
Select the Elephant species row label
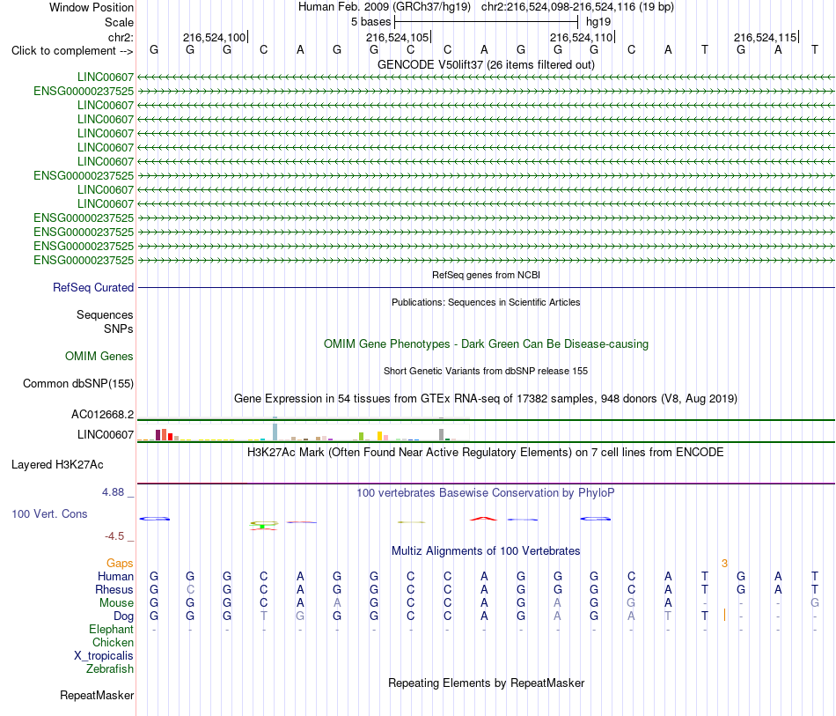click(111, 630)
